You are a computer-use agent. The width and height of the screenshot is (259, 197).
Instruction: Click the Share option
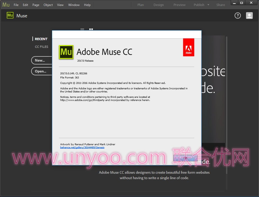221,5
